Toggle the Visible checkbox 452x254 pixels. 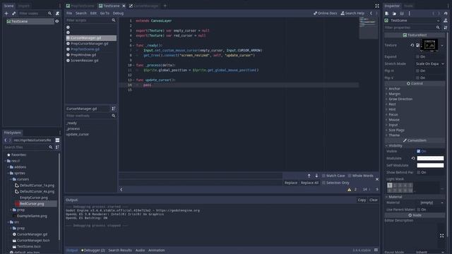click(x=419, y=151)
